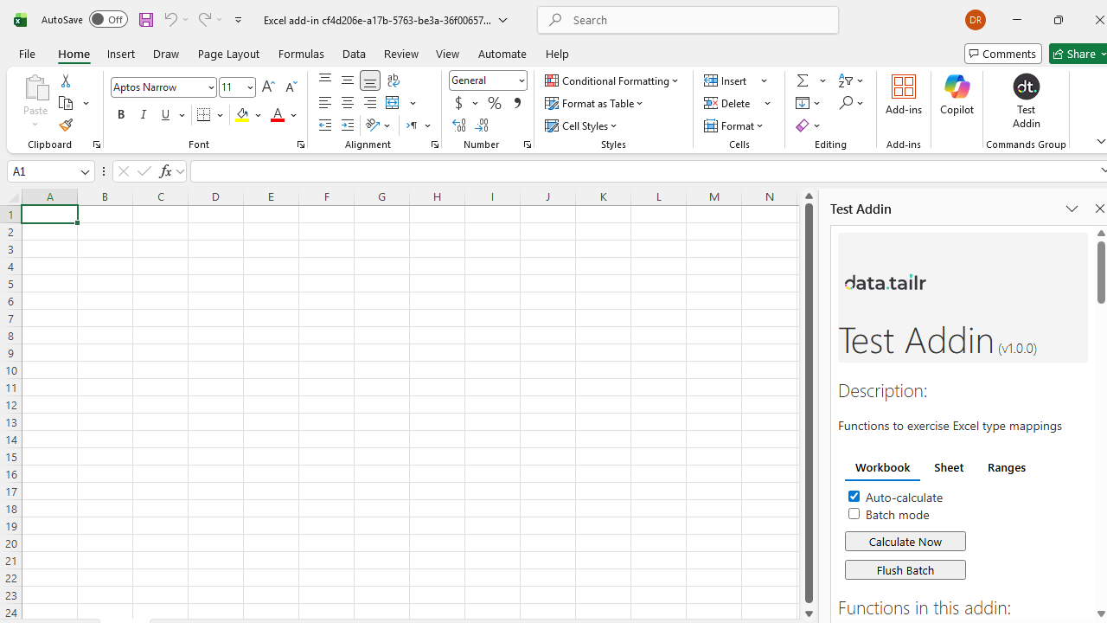Open the Font Size dropdown

[x=248, y=87]
